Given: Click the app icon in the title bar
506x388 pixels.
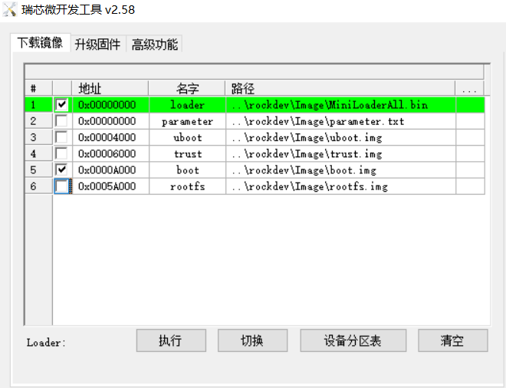Looking at the screenshot, I should (x=11, y=10).
